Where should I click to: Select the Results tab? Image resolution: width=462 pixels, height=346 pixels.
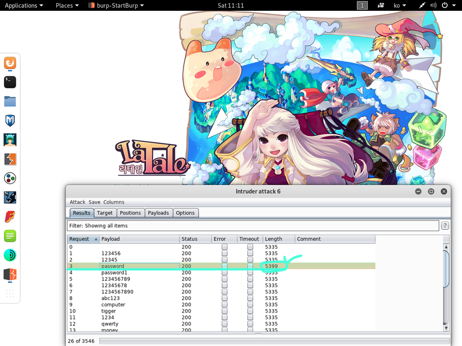coord(81,213)
